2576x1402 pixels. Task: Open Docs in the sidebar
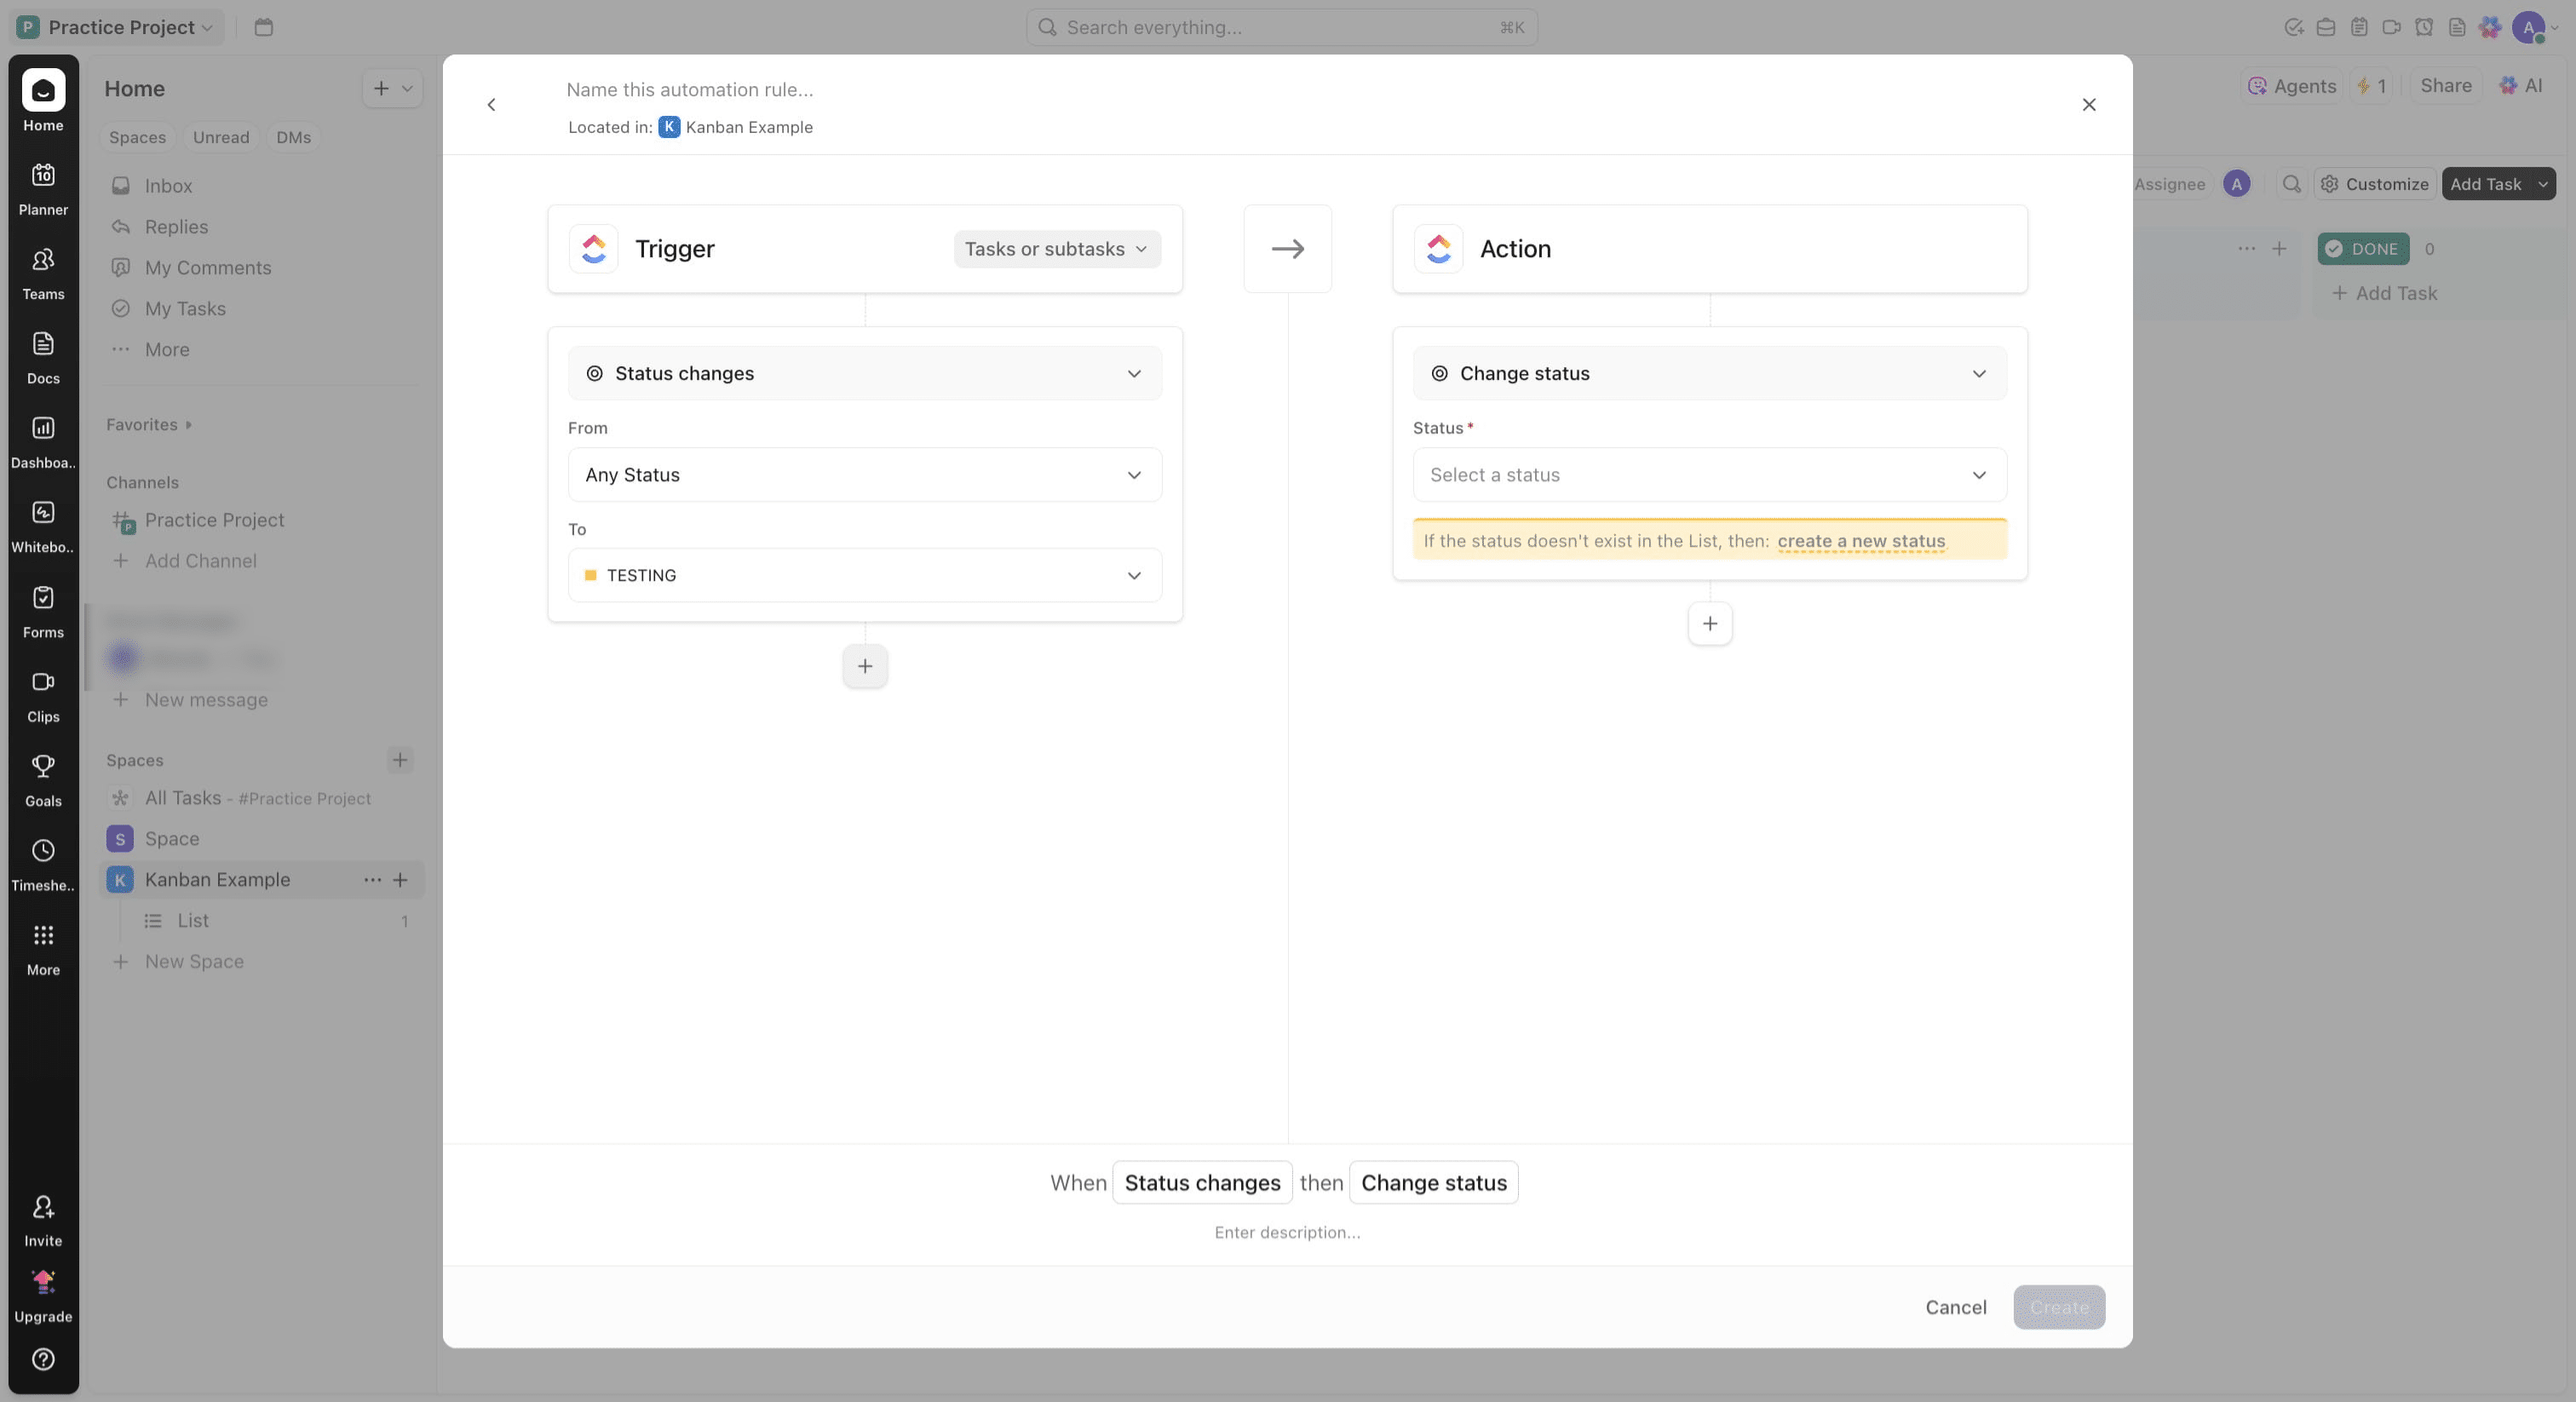(x=43, y=358)
